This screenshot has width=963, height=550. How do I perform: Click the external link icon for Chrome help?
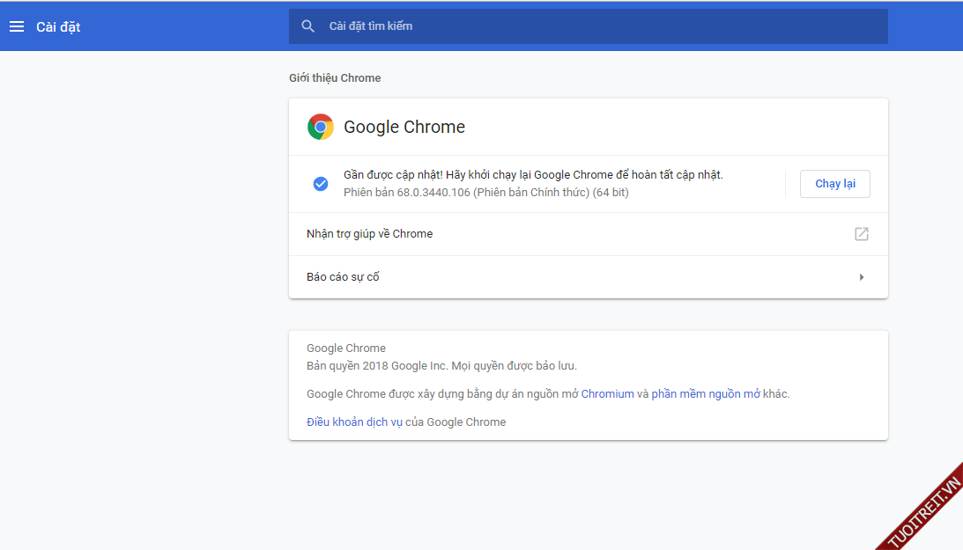tap(861, 234)
